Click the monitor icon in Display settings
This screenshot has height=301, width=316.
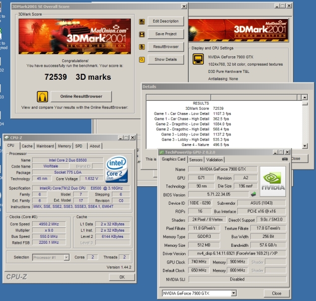(198, 59)
